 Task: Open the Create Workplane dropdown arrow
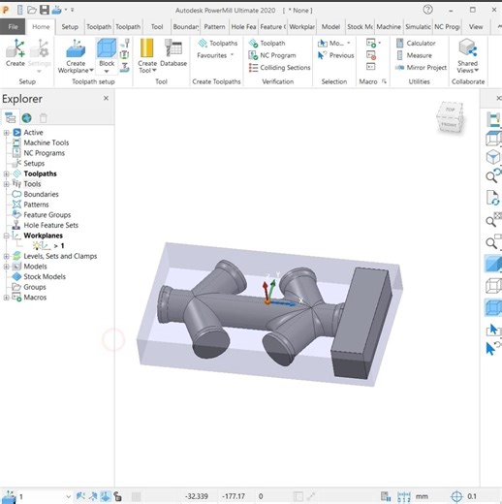tap(91, 70)
